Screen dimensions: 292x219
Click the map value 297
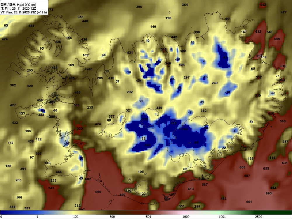coord(187,77)
